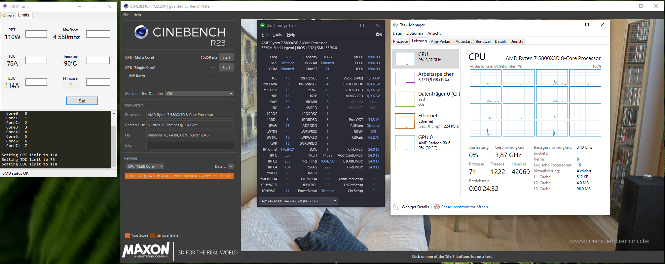Select Arbeitsspeicher in Task-Manager sidebar
Viewport: 665px width, 264px height.
(x=426, y=78)
